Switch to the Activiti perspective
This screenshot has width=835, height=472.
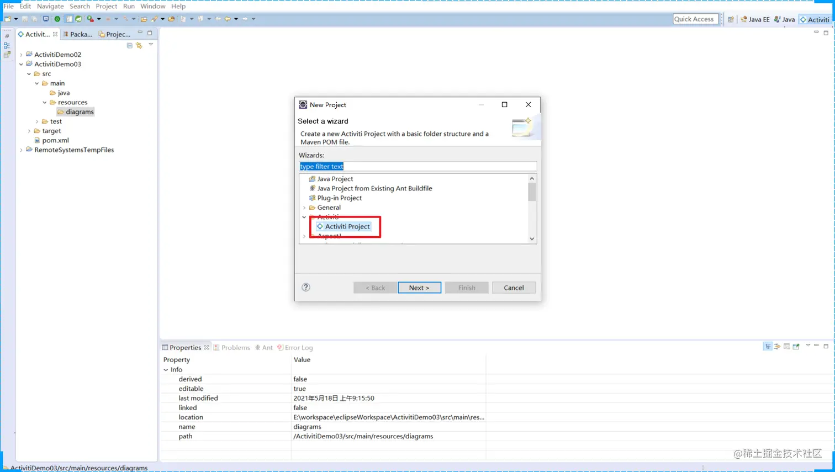pyautogui.click(x=815, y=19)
